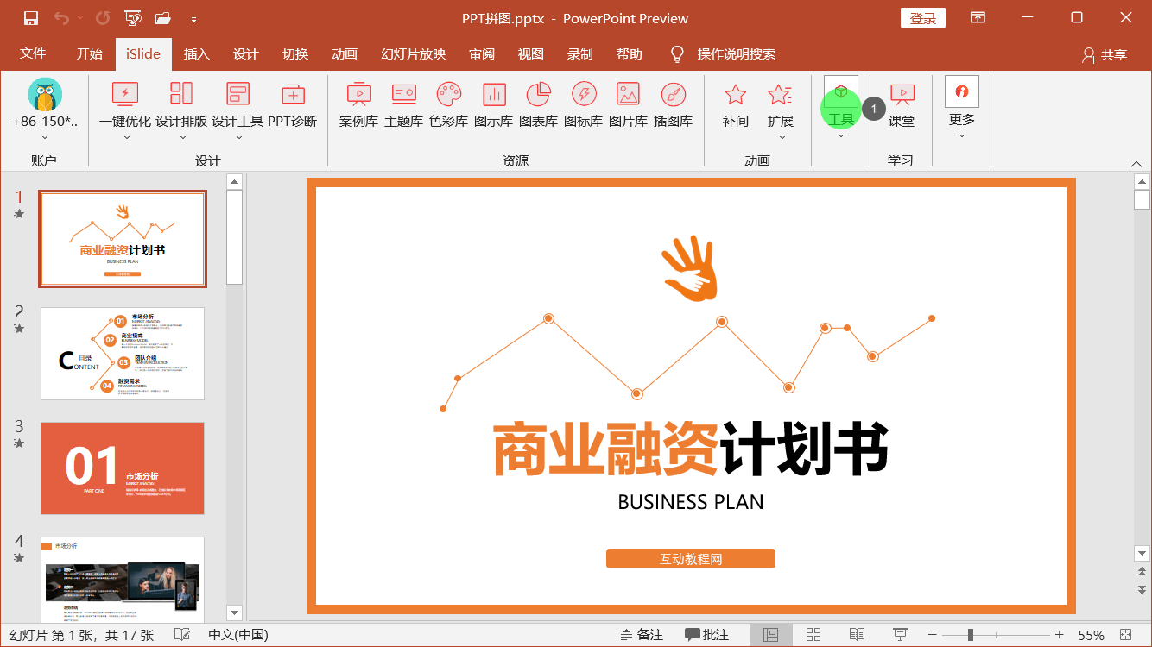Open the 图片库 picture library
The image size is (1152, 647).
(628, 104)
